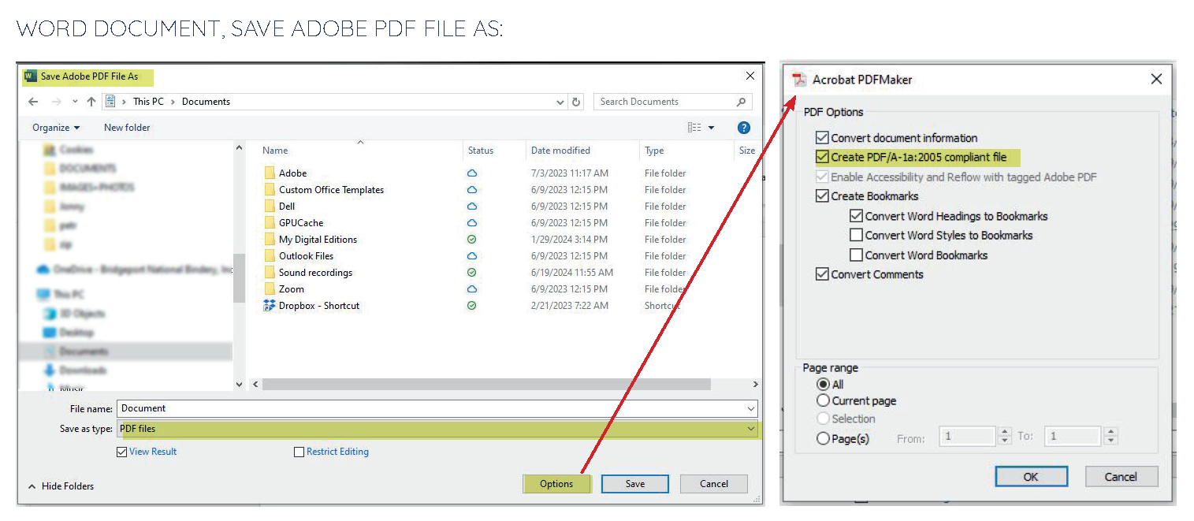Image resolution: width=1194 pixels, height=521 pixels.
Task: Toggle Convert document information checkbox
Action: (x=823, y=138)
